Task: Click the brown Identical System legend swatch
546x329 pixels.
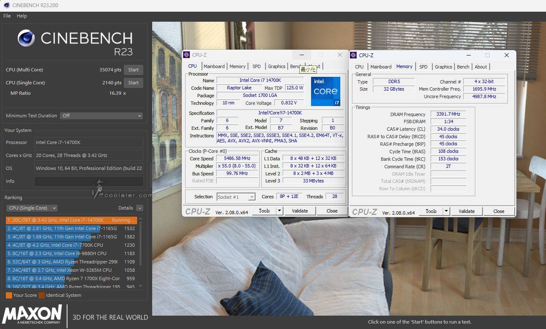Action: [x=41, y=295]
